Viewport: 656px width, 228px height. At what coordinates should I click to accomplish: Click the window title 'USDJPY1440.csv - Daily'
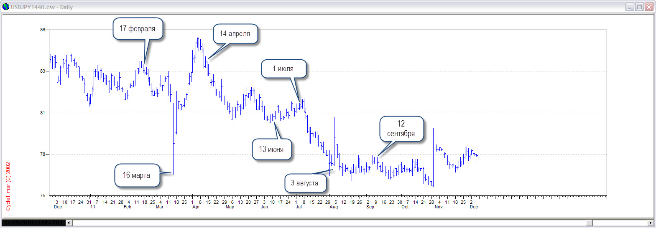42,7
